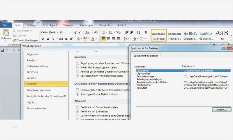Start a numbered list
This screenshot has width=233, height=140.
[111, 32]
